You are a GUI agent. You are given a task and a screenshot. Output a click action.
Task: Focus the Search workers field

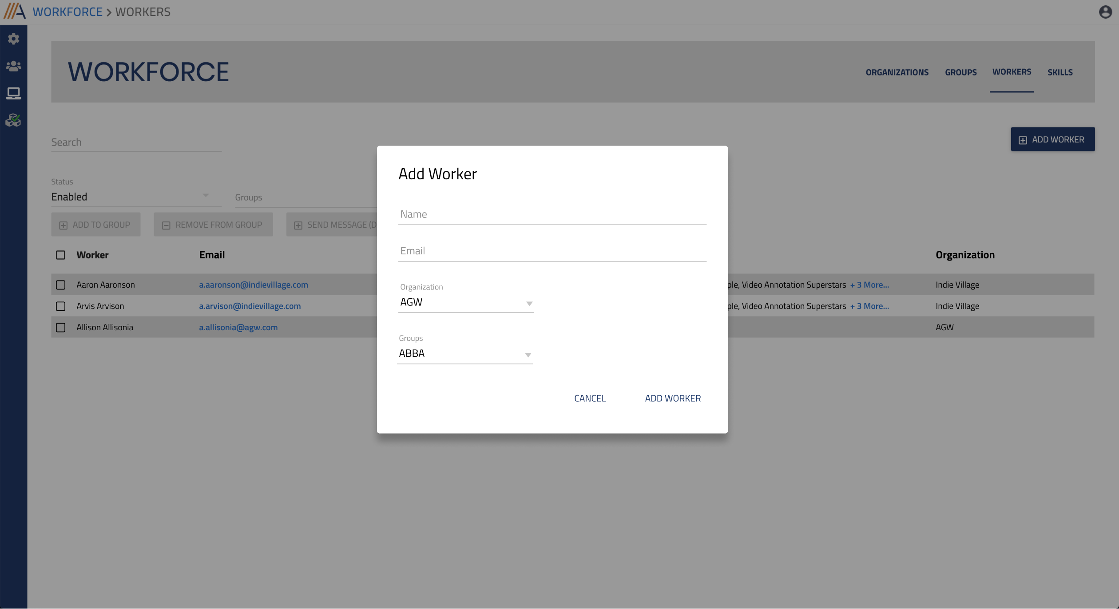point(136,142)
